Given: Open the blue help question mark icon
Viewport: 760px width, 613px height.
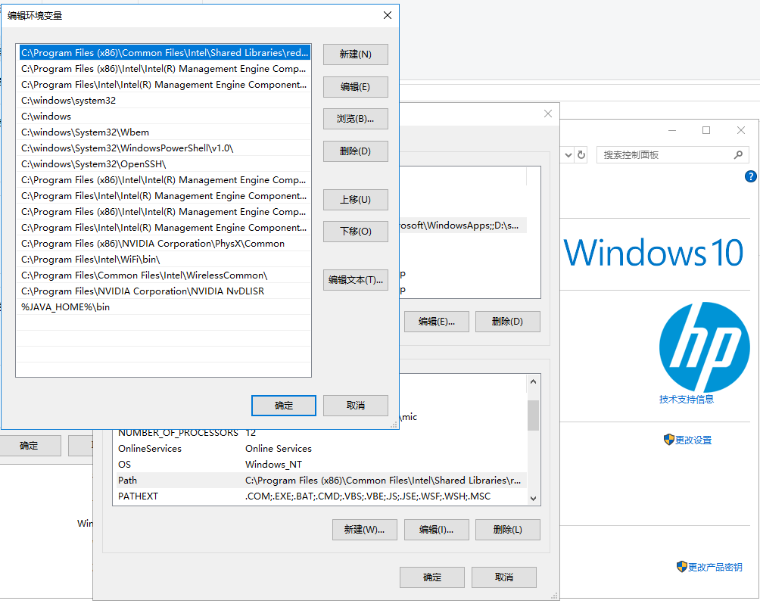Looking at the screenshot, I should [x=750, y=176].
